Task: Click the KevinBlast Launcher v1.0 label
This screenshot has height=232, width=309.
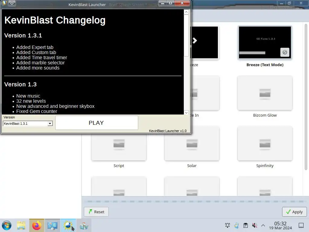Action: click(168, 131)
